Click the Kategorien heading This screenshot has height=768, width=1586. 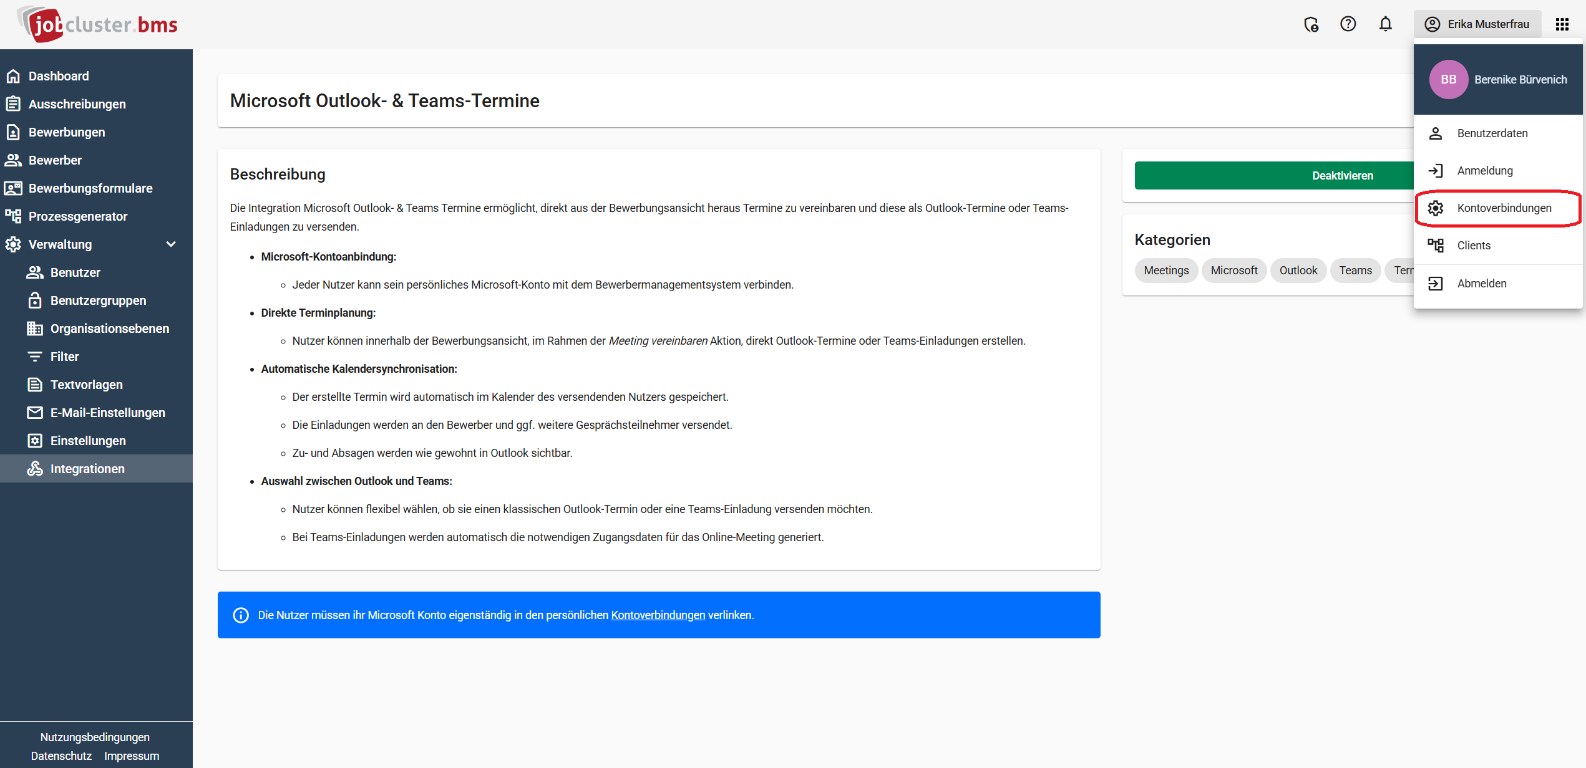[1172, 240]
